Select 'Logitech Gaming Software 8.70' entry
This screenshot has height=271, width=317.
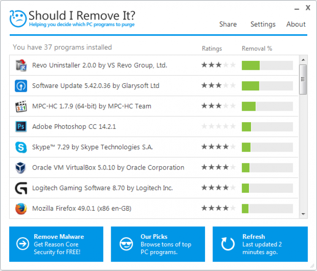click(103, 188)
